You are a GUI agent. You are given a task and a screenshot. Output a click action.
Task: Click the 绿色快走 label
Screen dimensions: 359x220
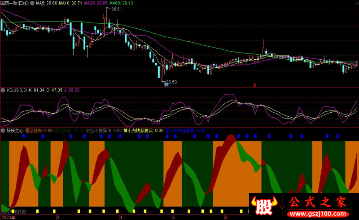(x=62, y=131)
